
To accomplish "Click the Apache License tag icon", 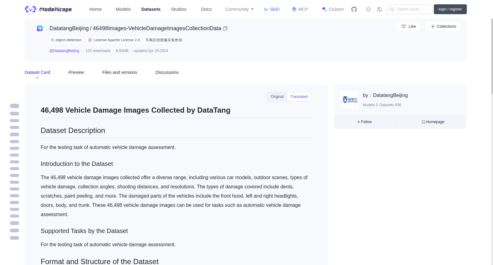I will pos(90,40).
